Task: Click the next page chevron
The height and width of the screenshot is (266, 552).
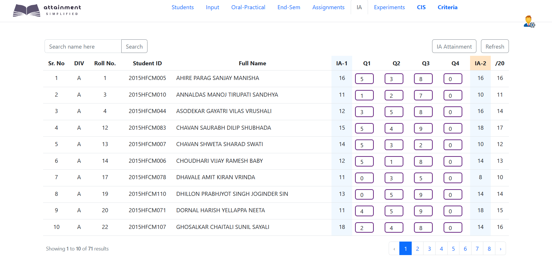Action: tap(501, 248)
